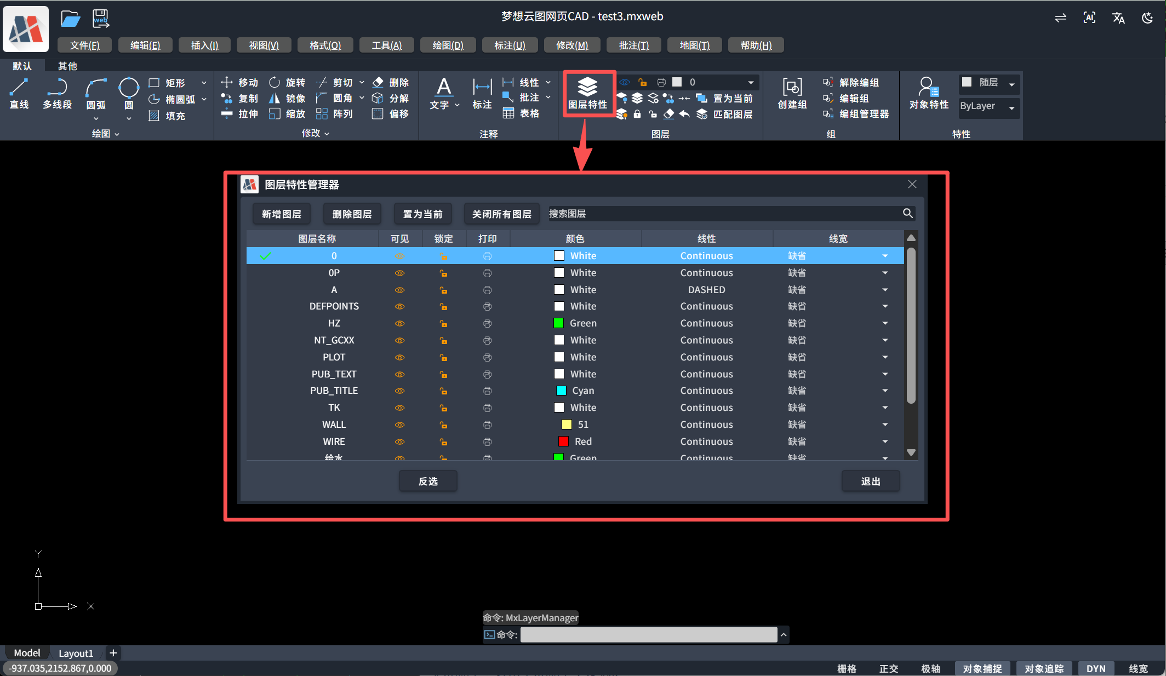Open the ByLayer linetype dropdown

1011,107
